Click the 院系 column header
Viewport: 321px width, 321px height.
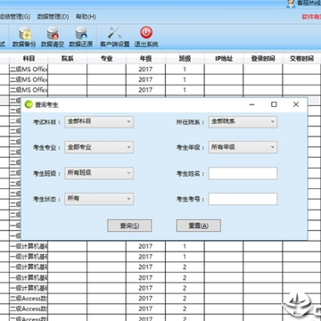(x=68, y=59)
